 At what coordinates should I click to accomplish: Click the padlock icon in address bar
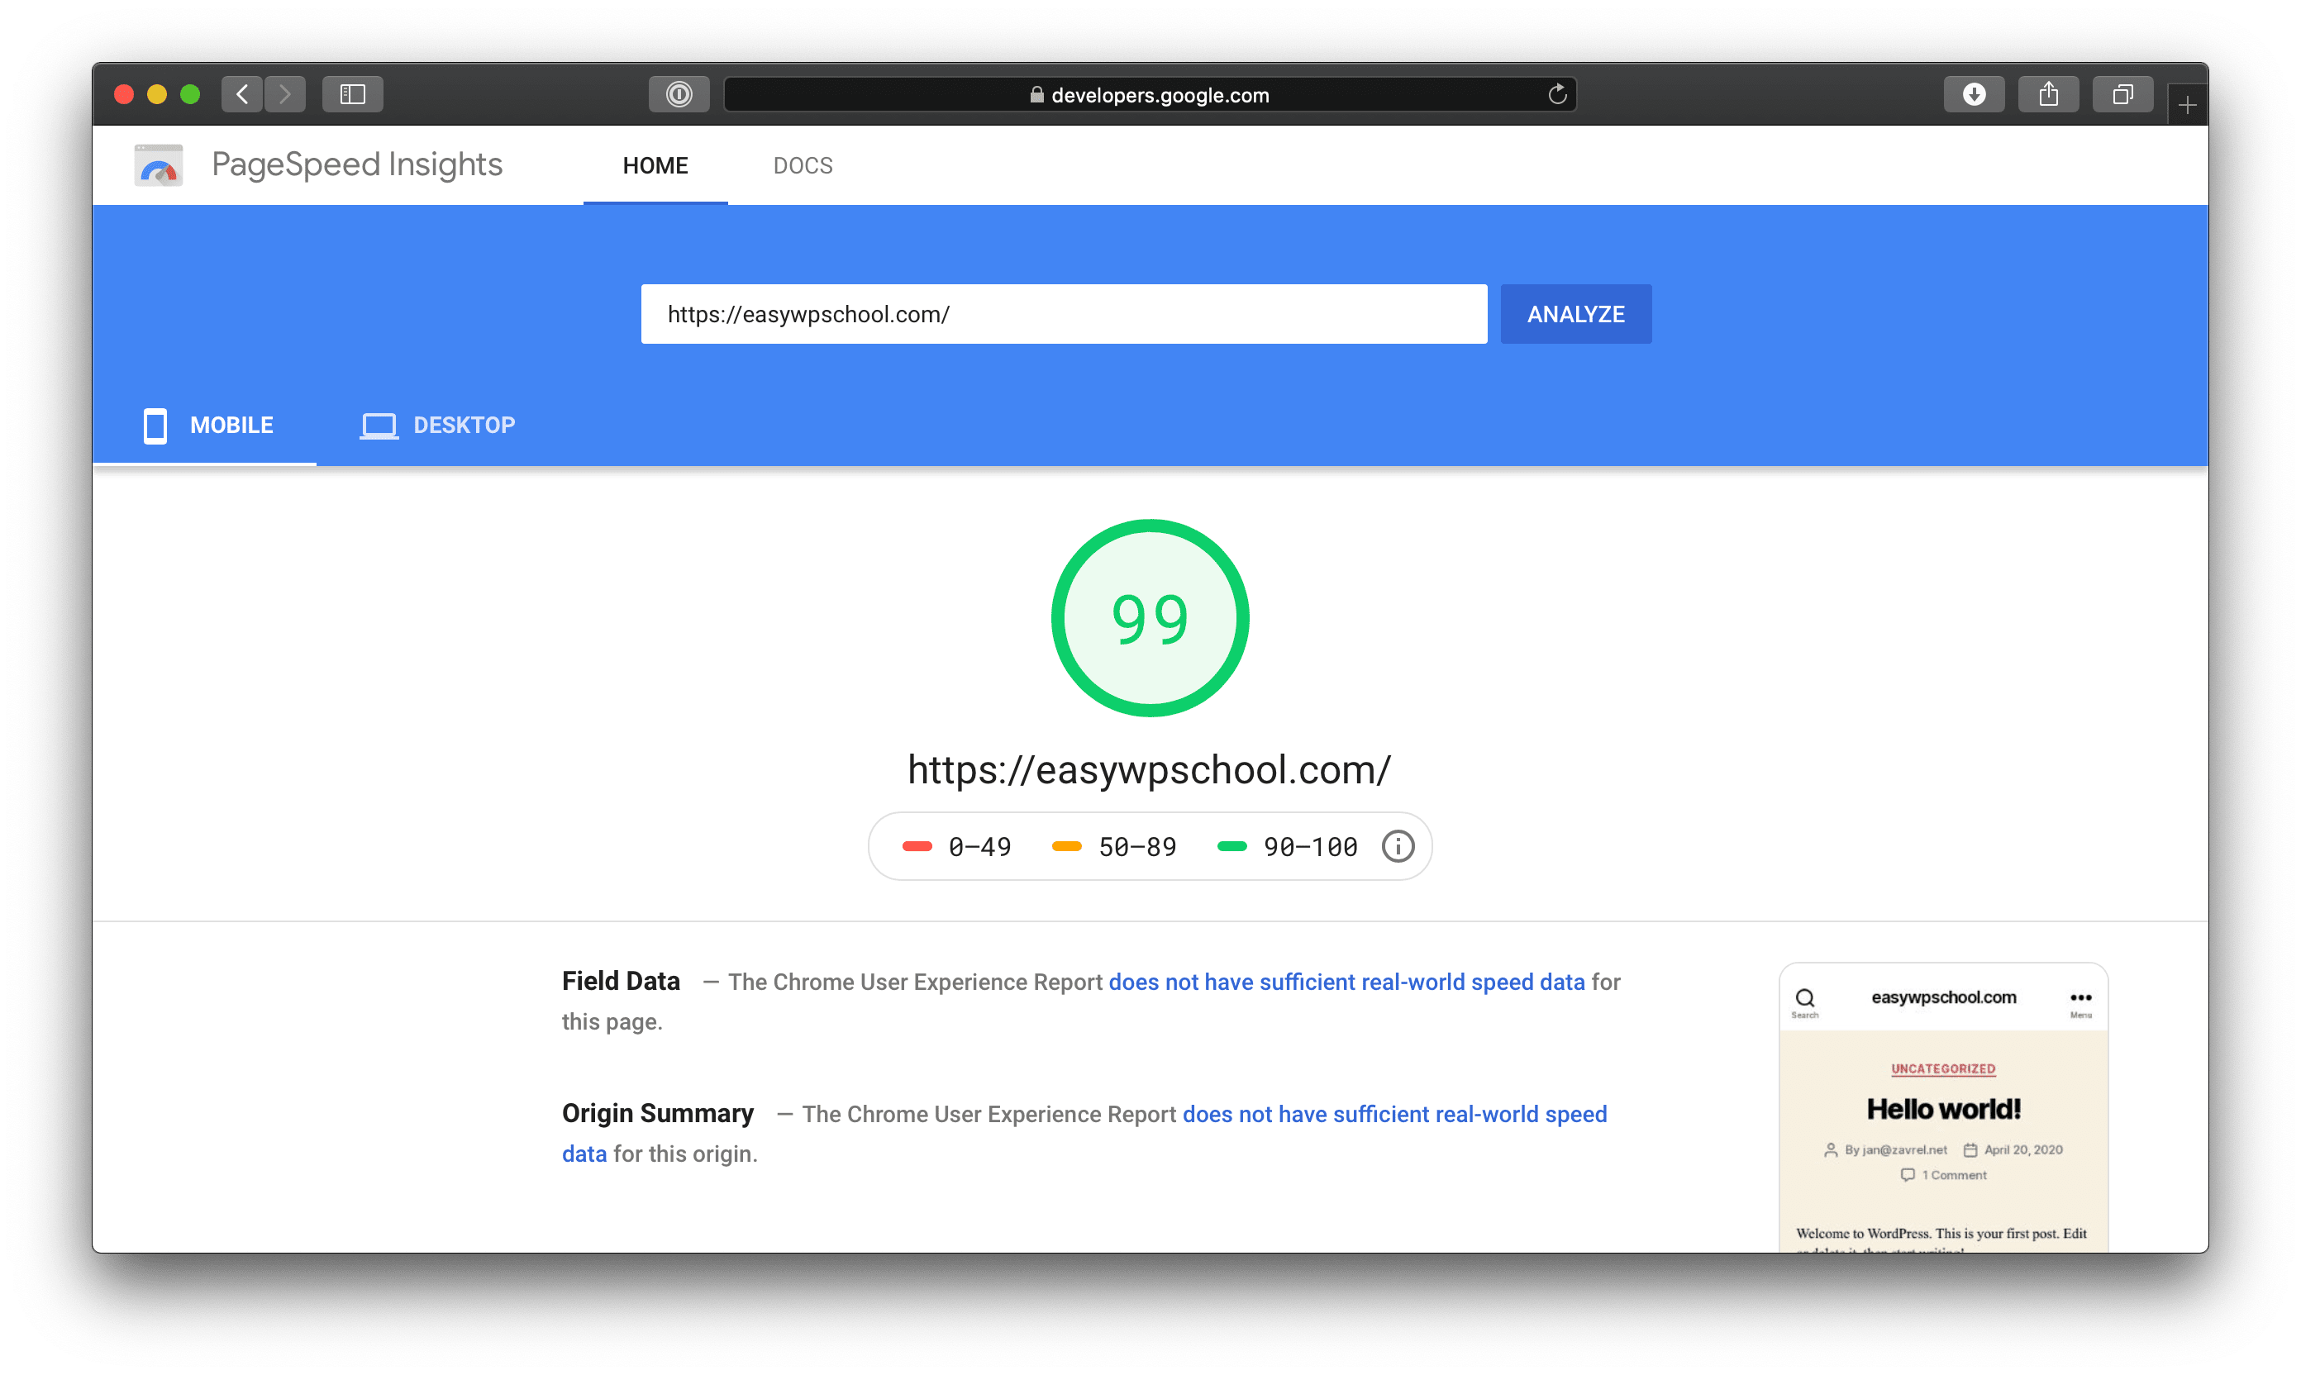point(1036,94)
